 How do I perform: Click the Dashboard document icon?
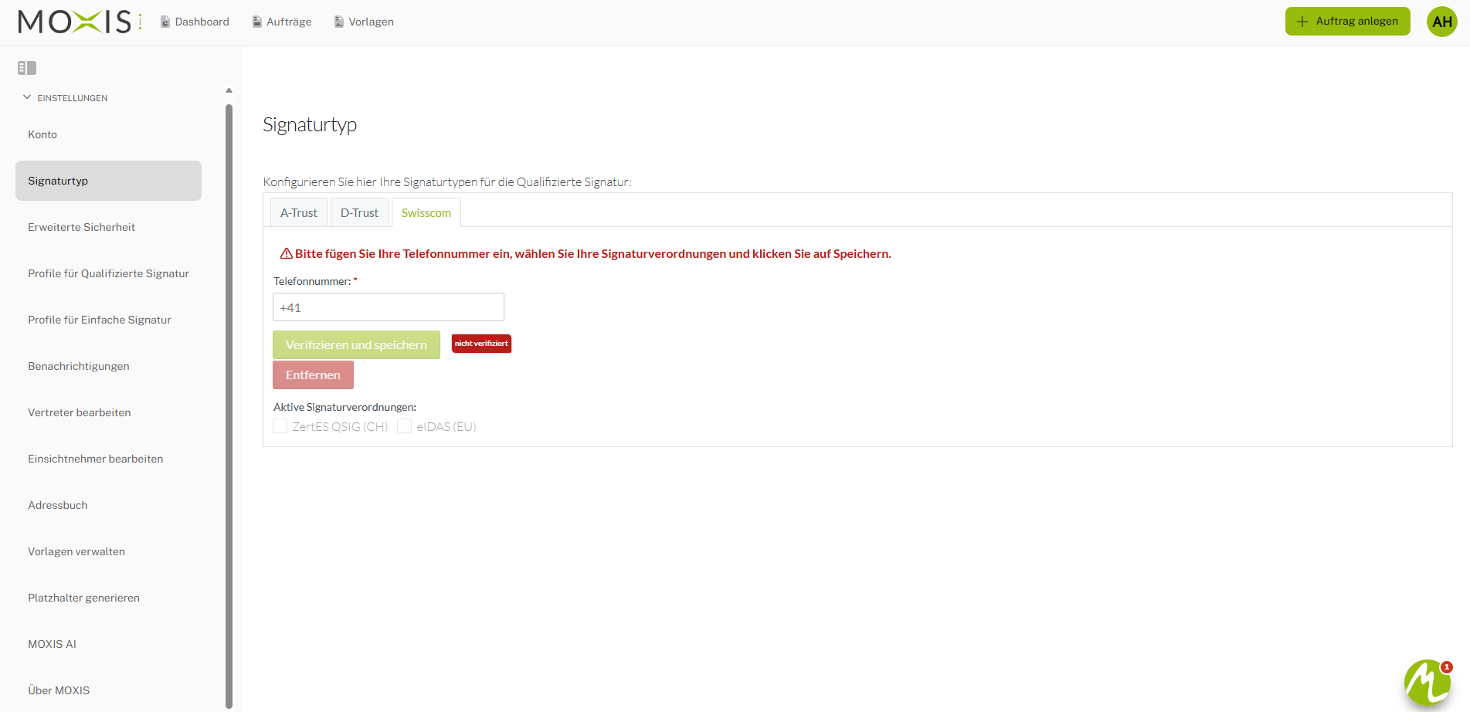(165, 22)
